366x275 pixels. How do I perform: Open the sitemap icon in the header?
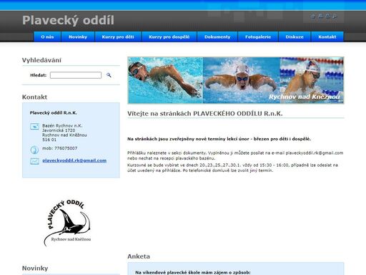(320, 16)
